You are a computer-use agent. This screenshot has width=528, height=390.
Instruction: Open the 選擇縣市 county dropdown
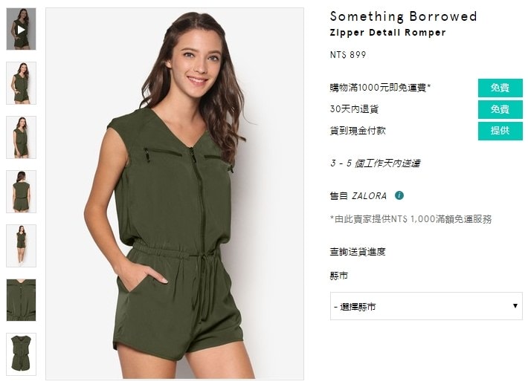(426, 306)
